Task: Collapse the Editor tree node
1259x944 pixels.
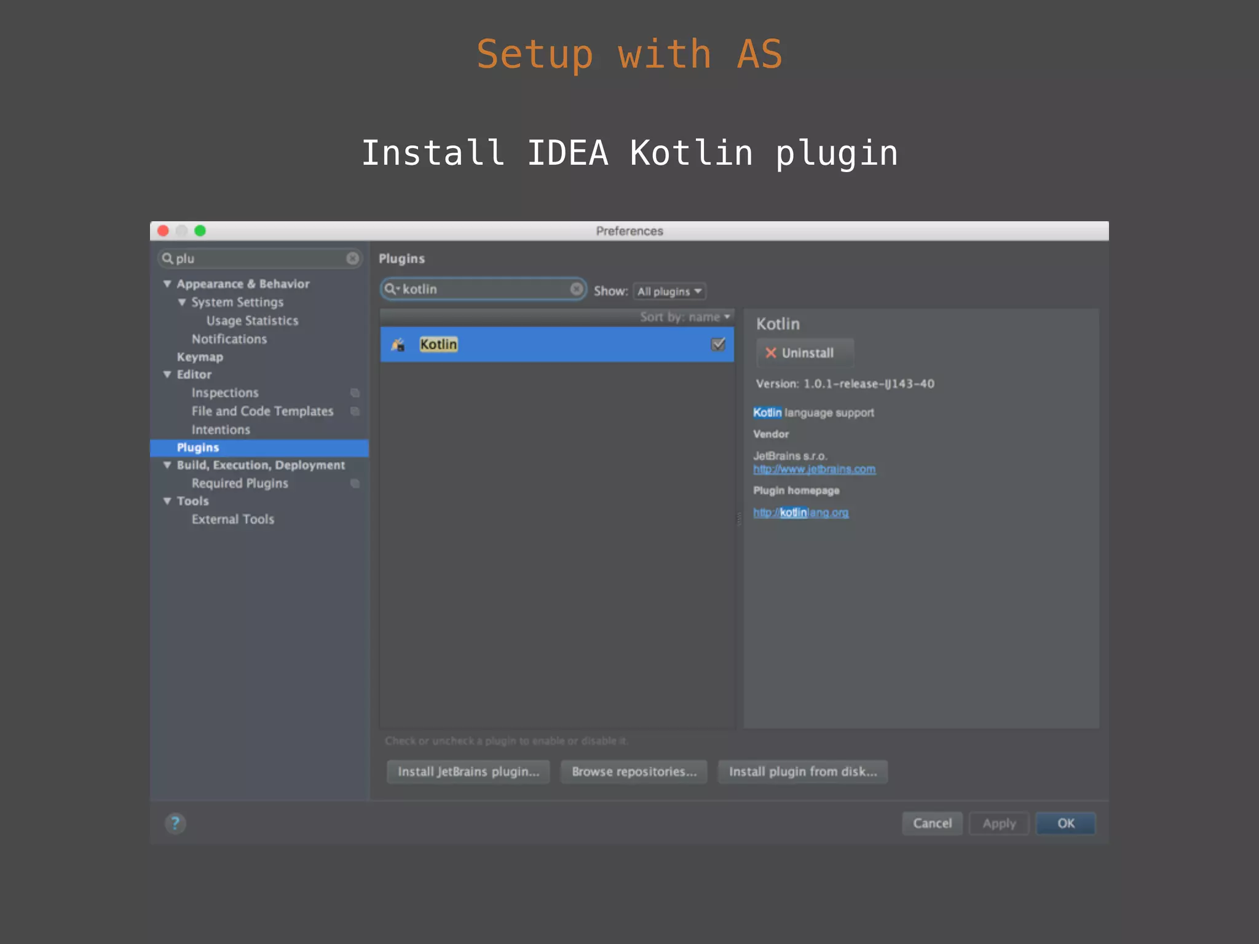Action: (167, 374)
